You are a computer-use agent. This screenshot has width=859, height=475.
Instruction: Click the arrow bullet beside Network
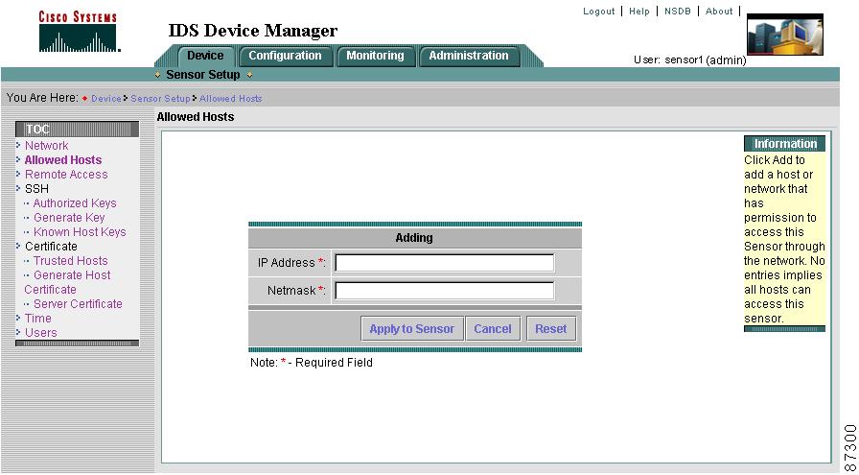coord(18,146)
